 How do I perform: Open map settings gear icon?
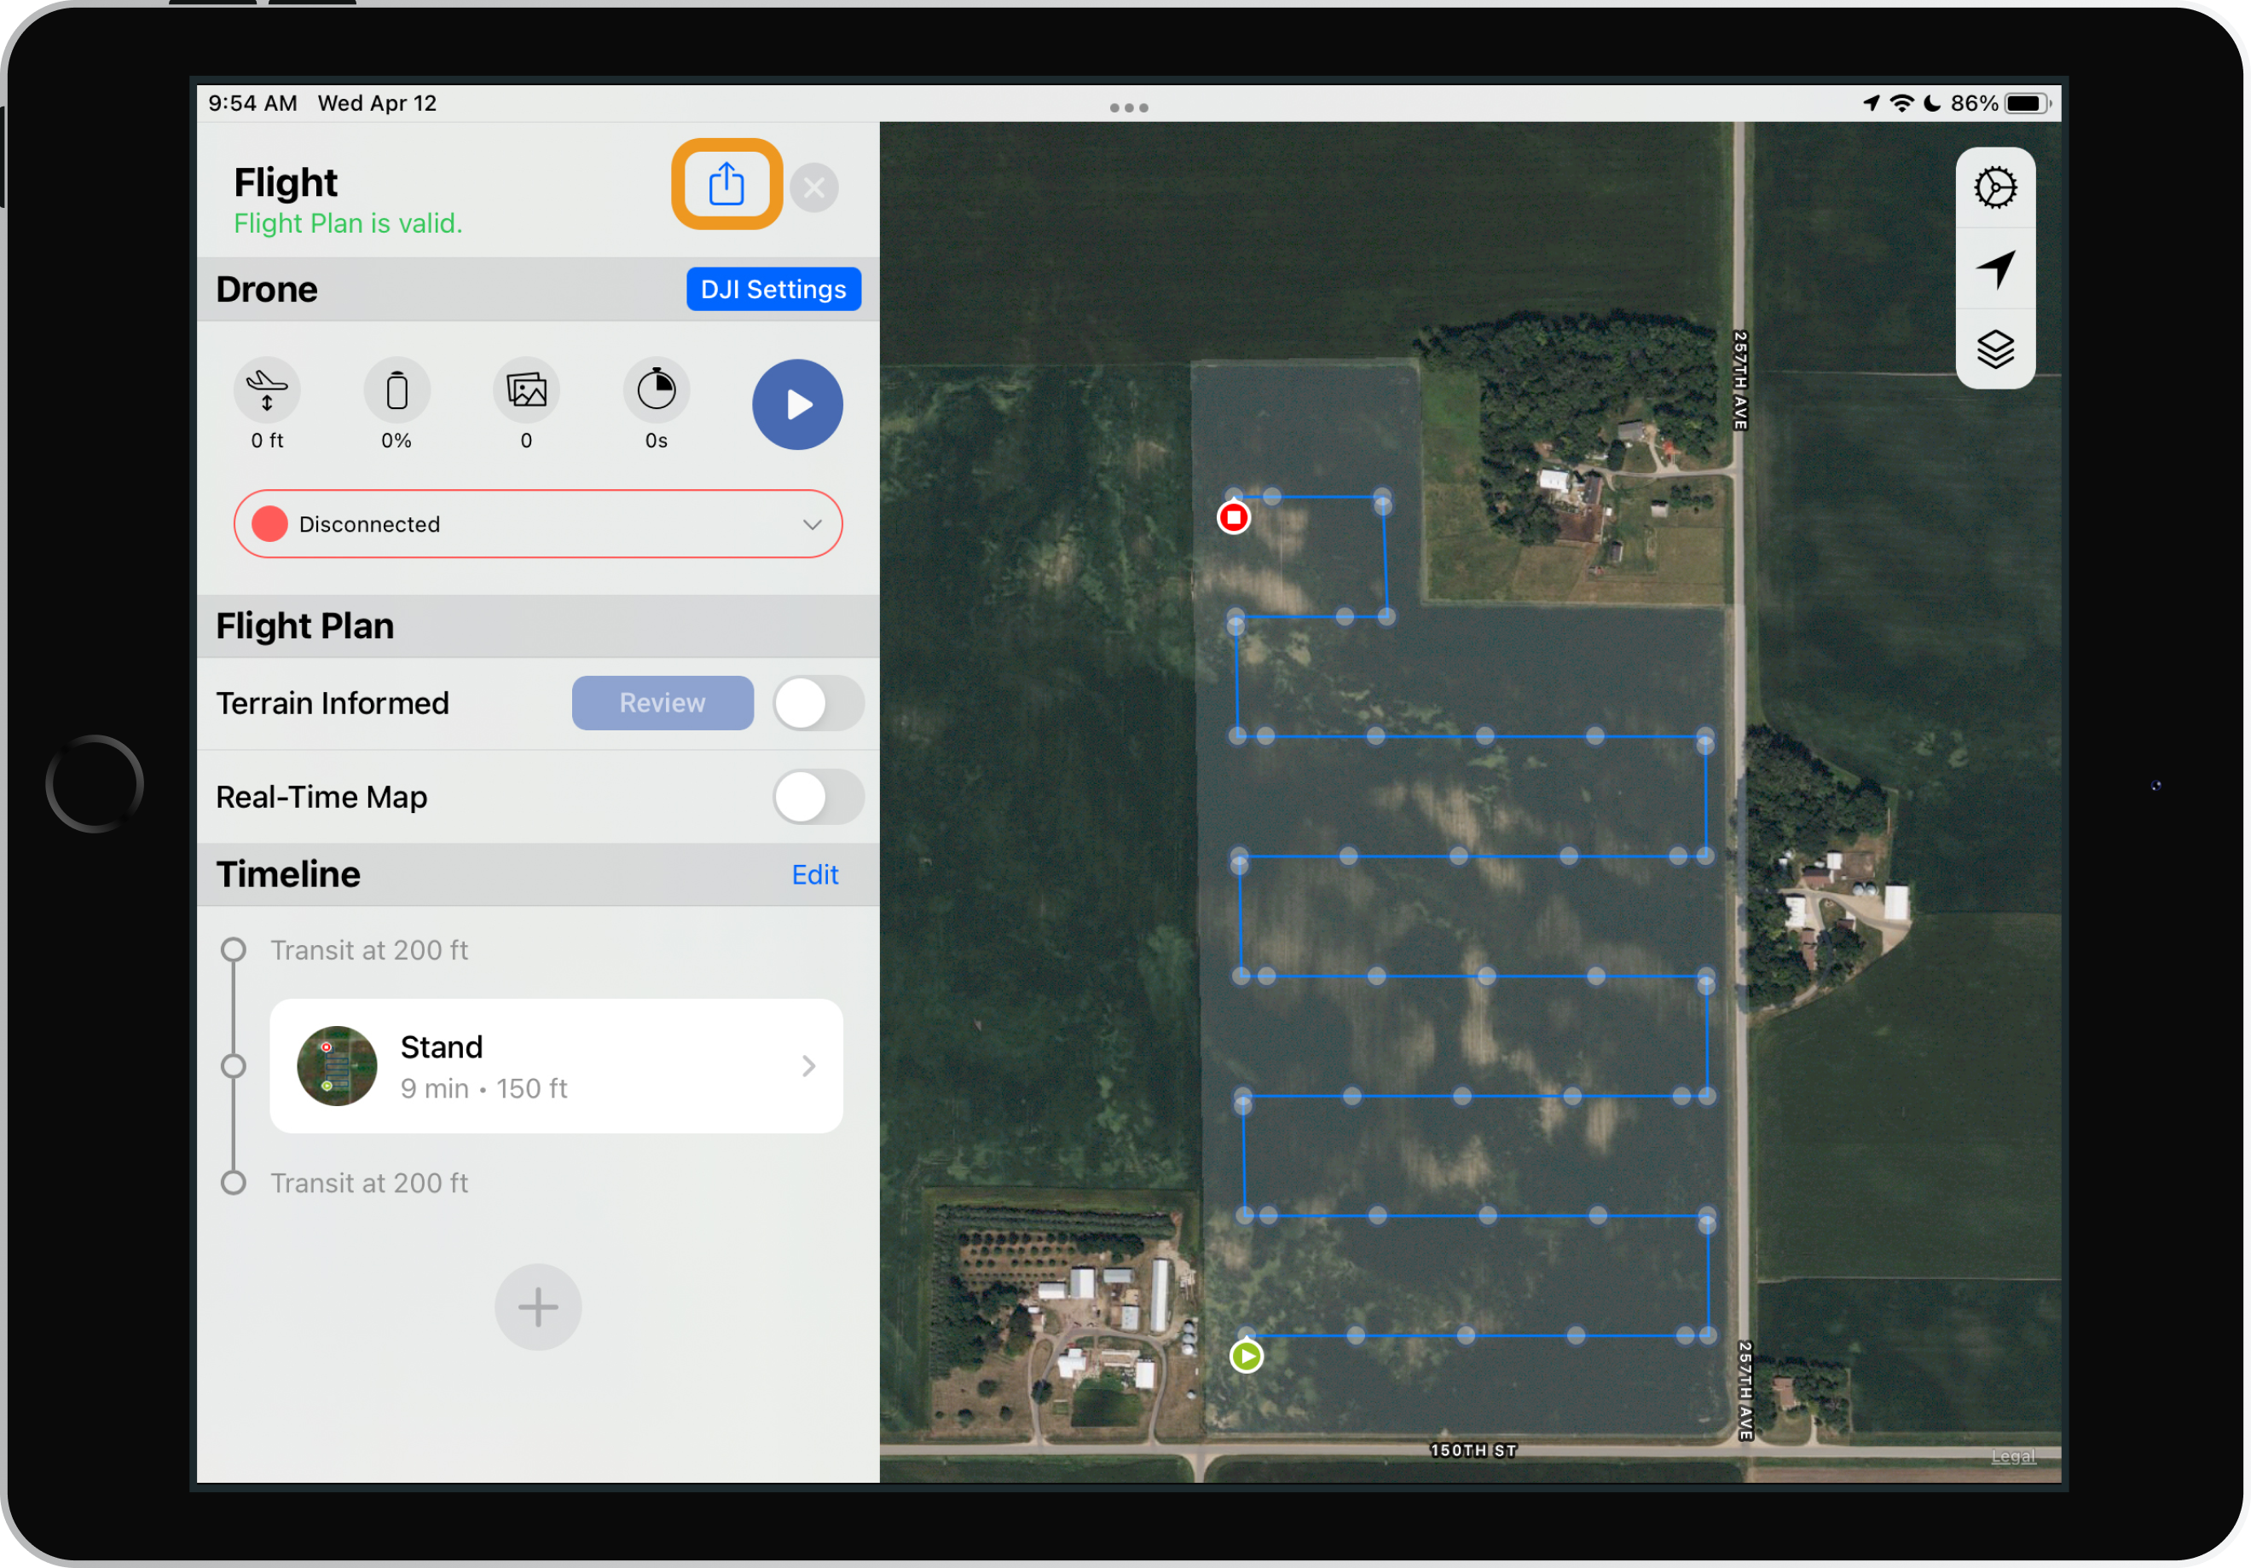point(1995,187)
